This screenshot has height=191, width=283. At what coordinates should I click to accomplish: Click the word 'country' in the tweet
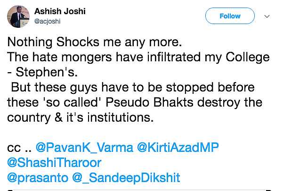coord(29,118)
